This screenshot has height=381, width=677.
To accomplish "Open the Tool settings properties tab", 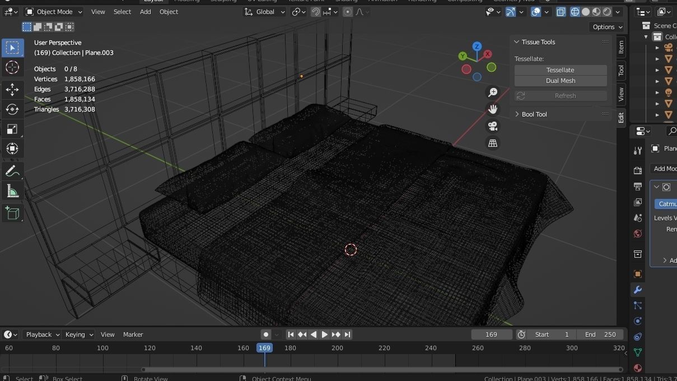I will pyautogui.click(x=637, y=151).
